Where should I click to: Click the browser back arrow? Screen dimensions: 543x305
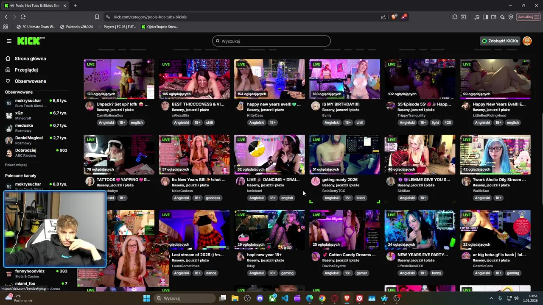point(6,17)
